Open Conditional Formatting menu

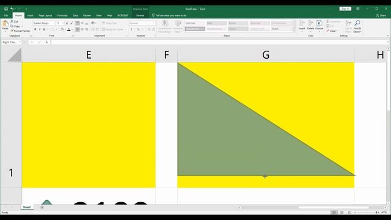[x=164, y=26]
